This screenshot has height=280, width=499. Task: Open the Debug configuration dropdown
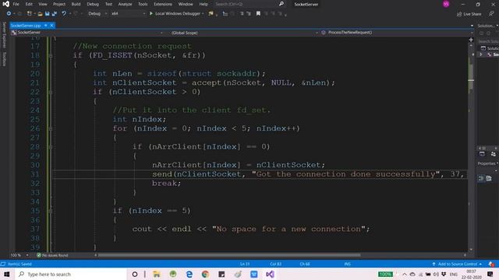click(x=97, y=14)
